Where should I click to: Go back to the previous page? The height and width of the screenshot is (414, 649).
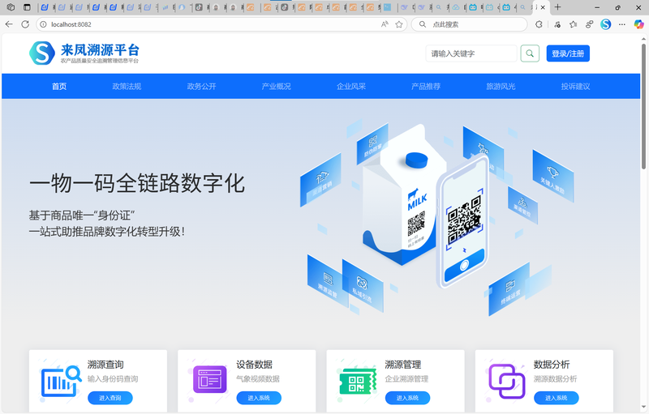click(x=9, y=24)
